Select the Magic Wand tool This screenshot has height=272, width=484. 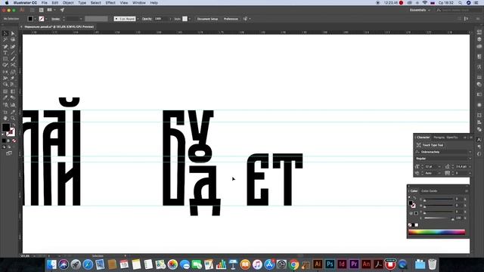pyautogui.click(x=5, y=40)
